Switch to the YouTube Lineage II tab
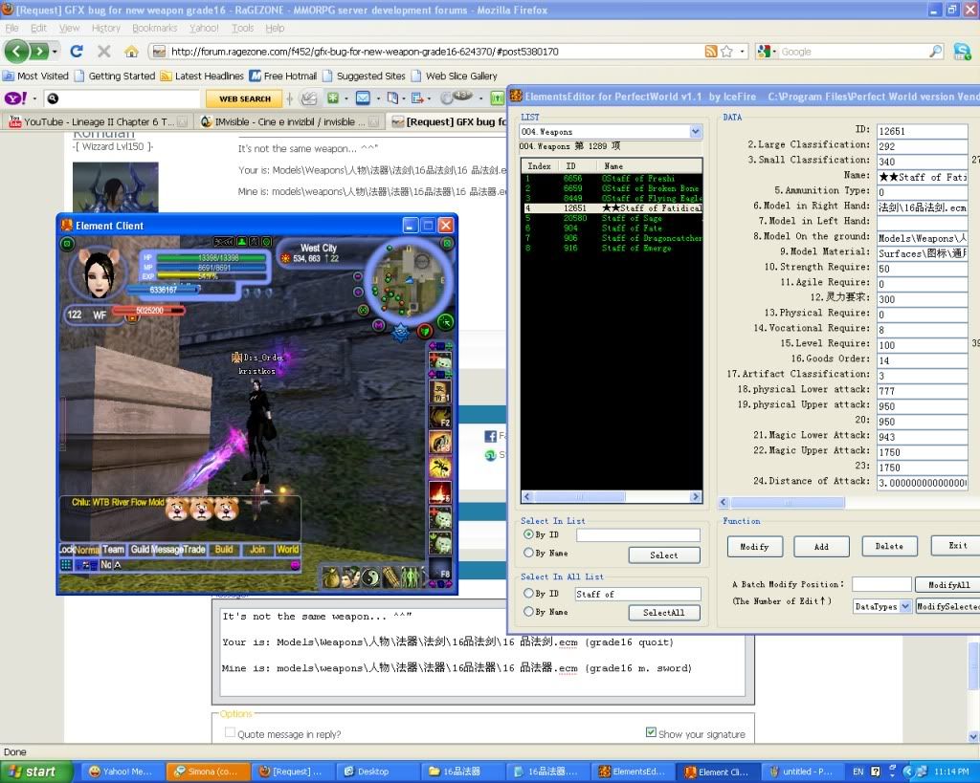 pos(96,121)
